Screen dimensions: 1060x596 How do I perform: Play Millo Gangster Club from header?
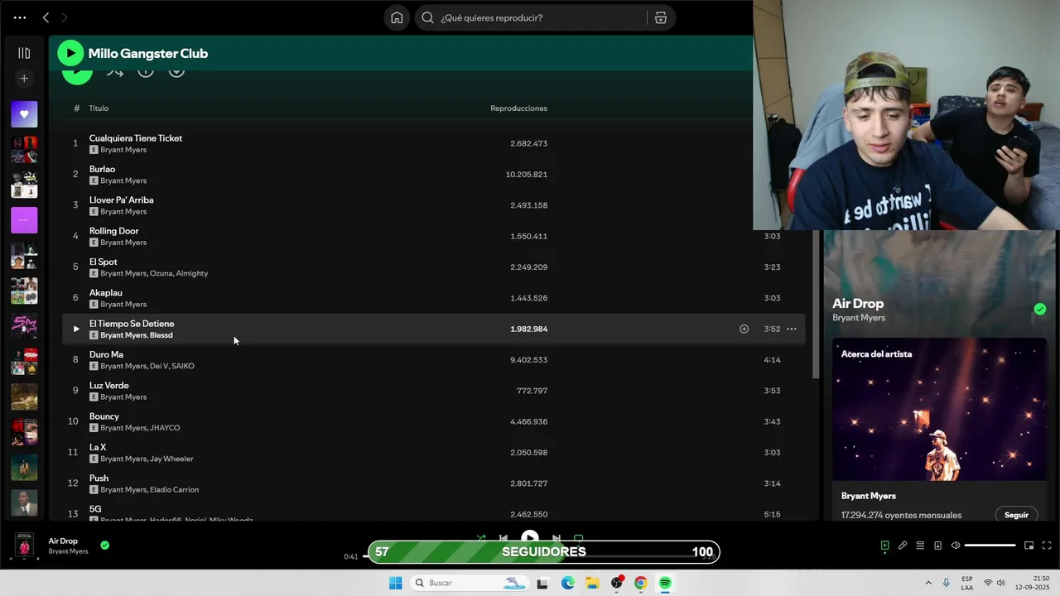coord(70,53)
